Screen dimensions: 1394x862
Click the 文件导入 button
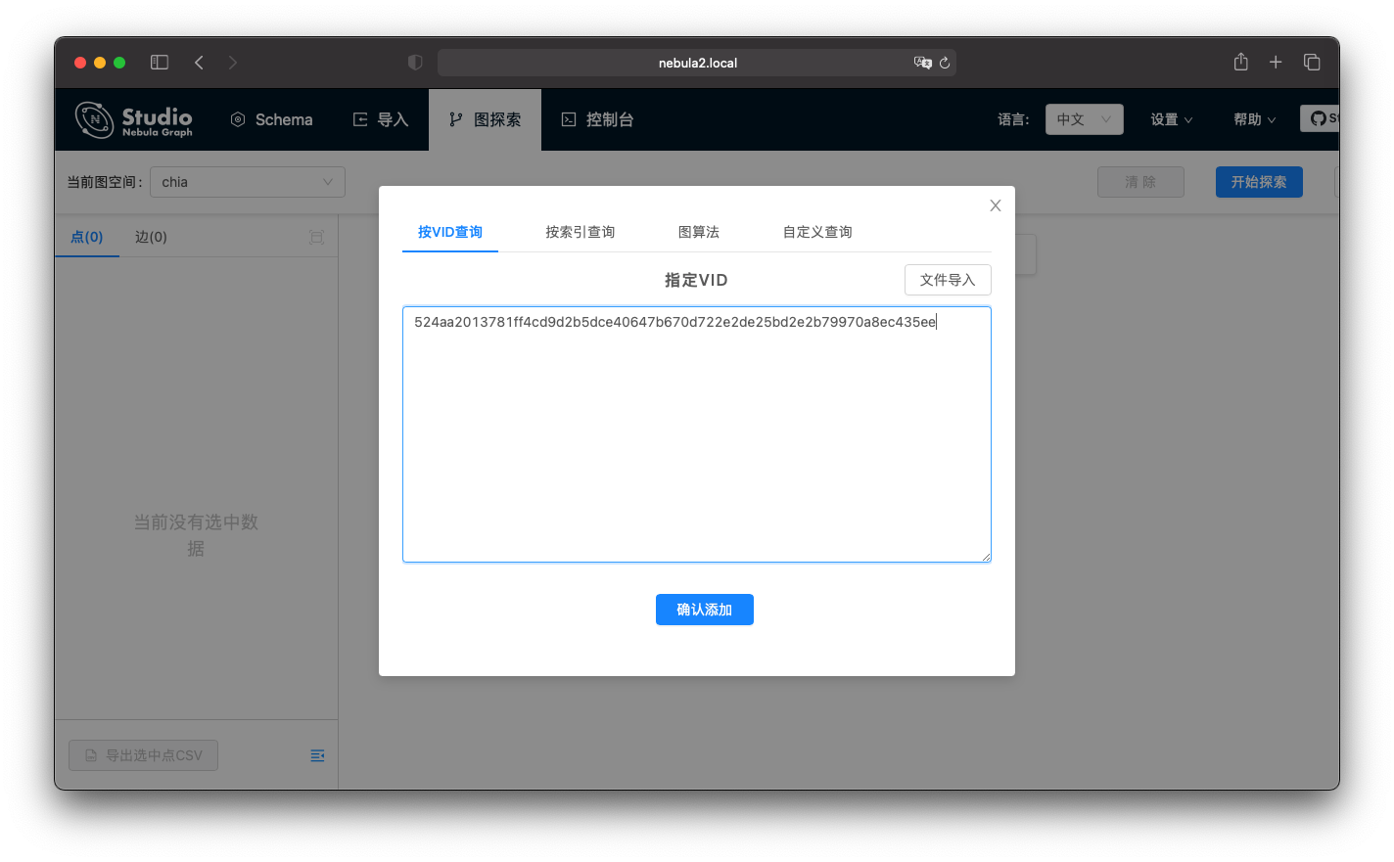[948, 280]
